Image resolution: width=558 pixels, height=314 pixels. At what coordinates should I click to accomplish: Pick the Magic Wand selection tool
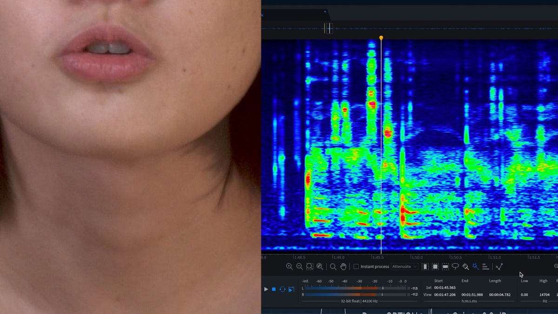tap(475, 267)
